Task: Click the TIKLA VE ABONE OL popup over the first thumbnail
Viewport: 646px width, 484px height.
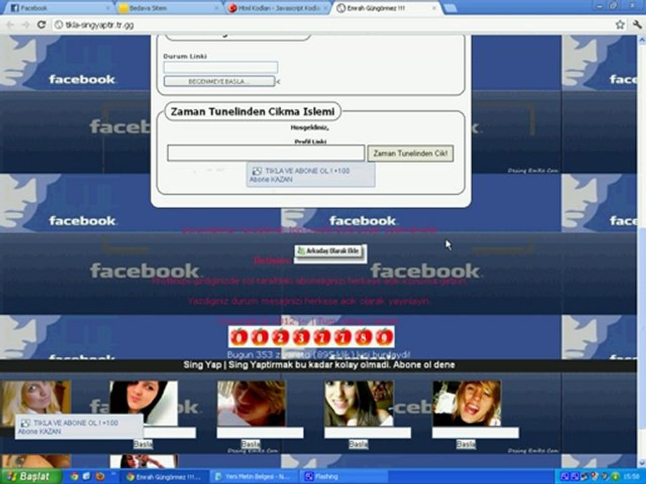Action: 79,428
